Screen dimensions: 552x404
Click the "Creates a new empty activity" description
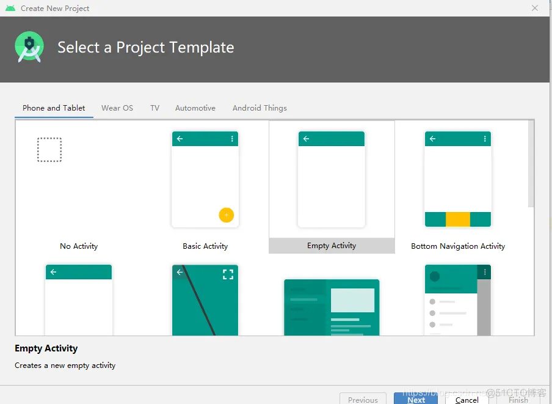coord(65,365)
